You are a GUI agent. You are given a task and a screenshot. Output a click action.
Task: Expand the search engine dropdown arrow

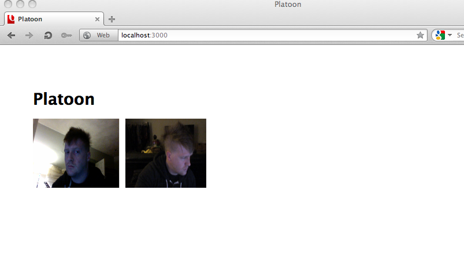pos(450,36)
